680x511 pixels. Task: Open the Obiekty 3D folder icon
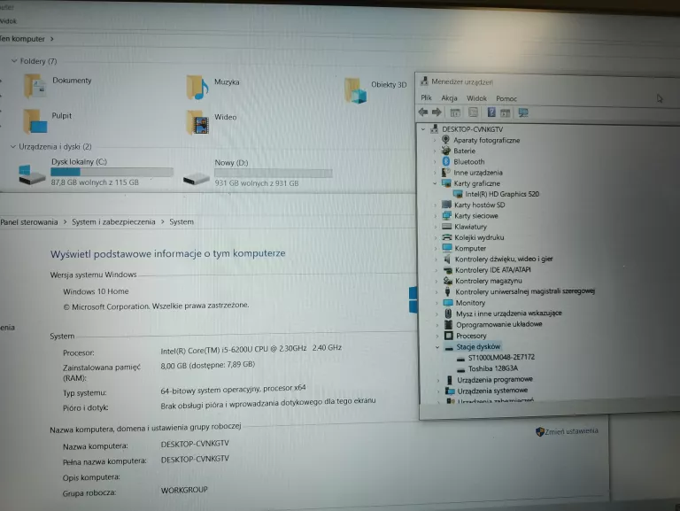(356, 90)
